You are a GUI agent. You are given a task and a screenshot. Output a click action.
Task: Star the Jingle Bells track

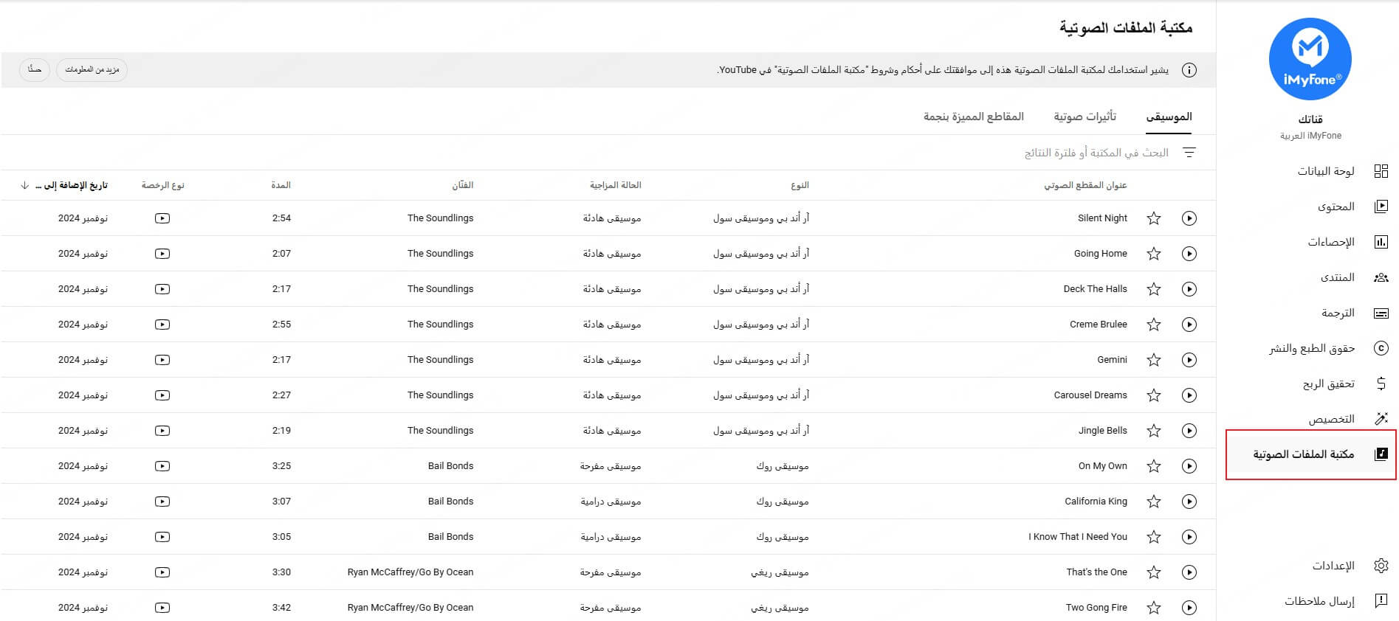[x=1154, y=431]
